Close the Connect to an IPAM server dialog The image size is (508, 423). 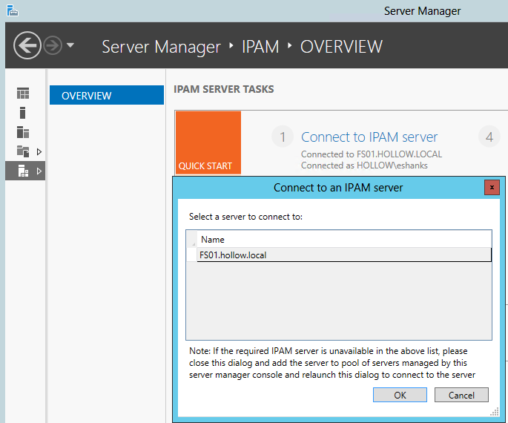tap(491, 187)
